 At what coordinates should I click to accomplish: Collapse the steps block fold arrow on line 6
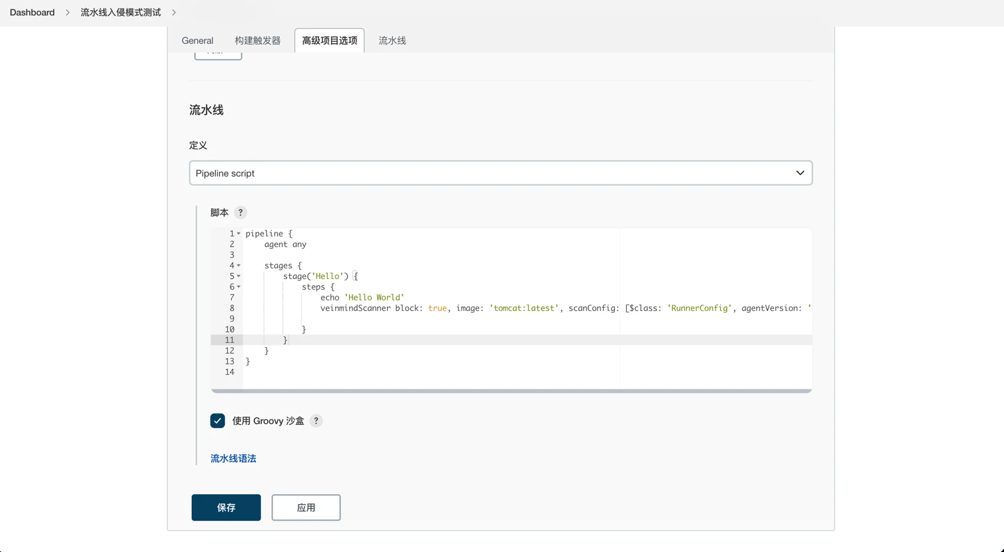[239, 287]
